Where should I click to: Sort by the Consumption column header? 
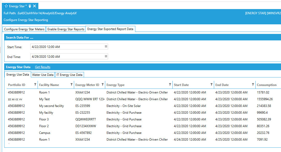tap(266, 85)
